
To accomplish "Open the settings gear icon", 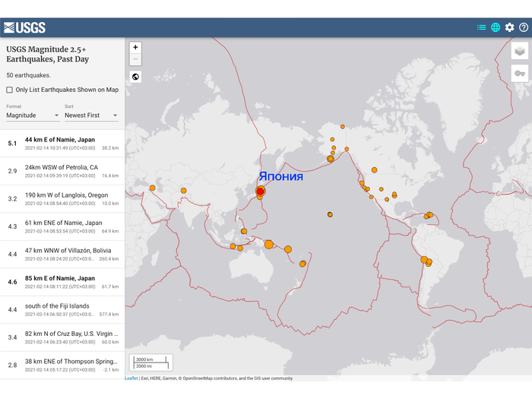I will [x=509, y=27].
